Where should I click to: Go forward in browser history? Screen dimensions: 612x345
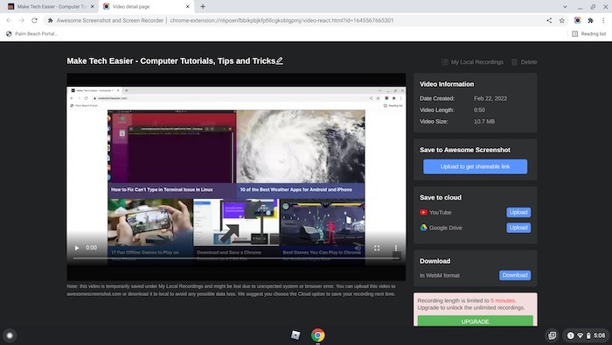[x=22, y=20]
